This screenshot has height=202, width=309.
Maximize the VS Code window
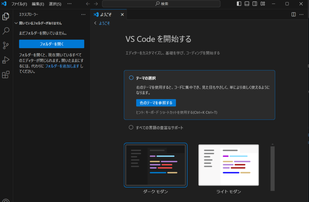[x=287, y=4]
